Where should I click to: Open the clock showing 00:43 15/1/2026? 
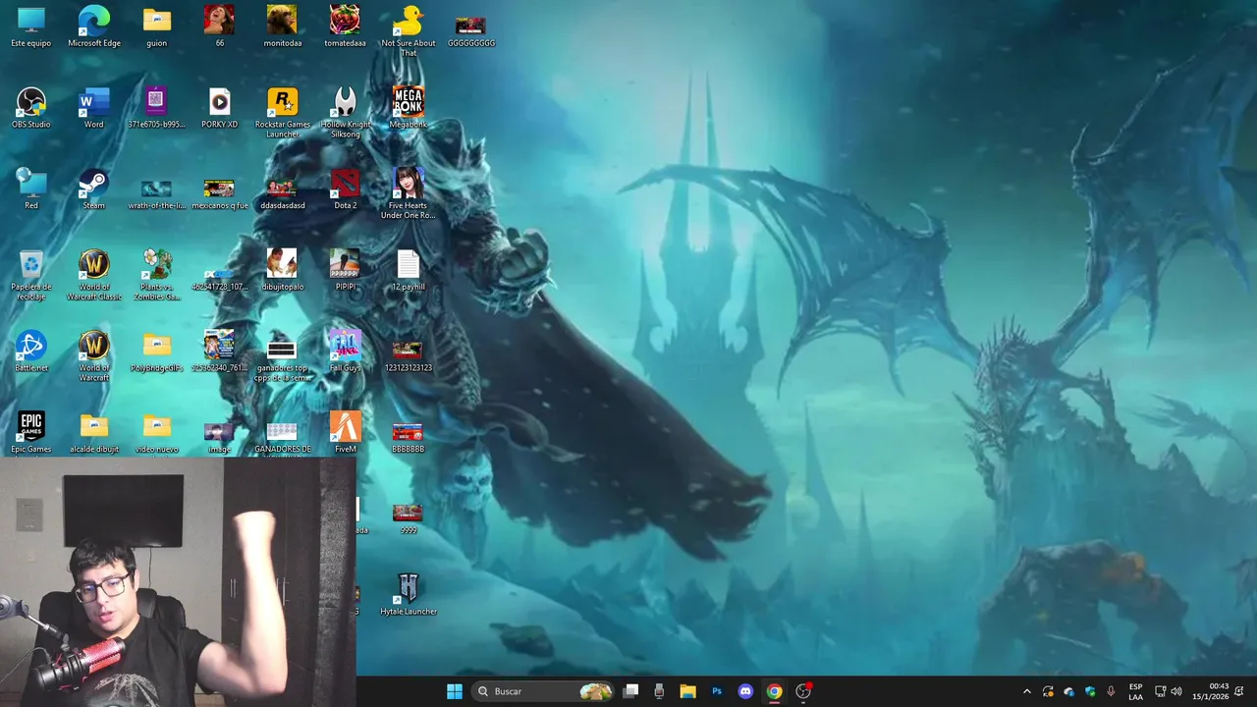(1210, 691)
